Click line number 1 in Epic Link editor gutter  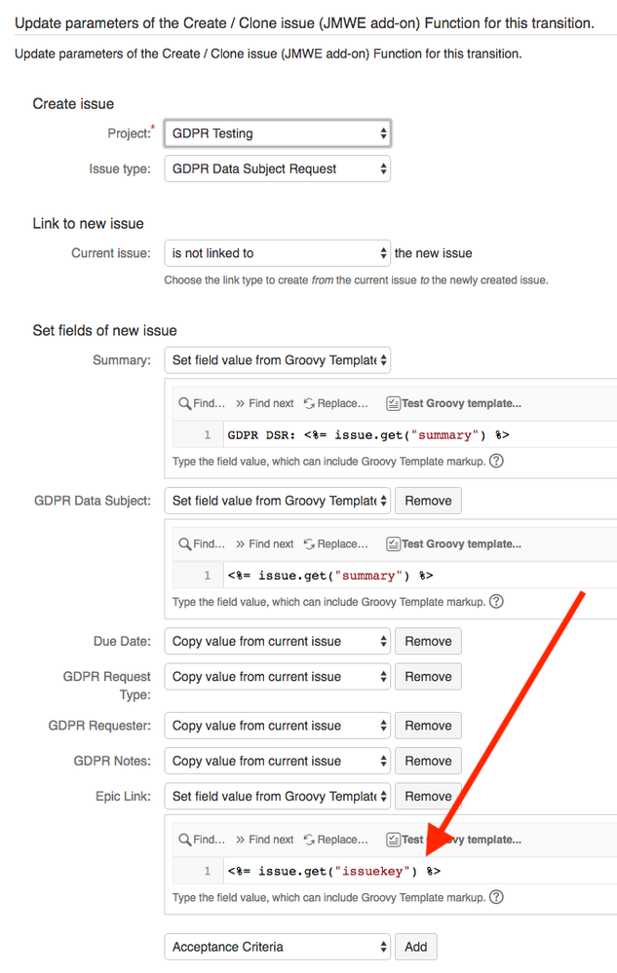[x=207, y=872]
